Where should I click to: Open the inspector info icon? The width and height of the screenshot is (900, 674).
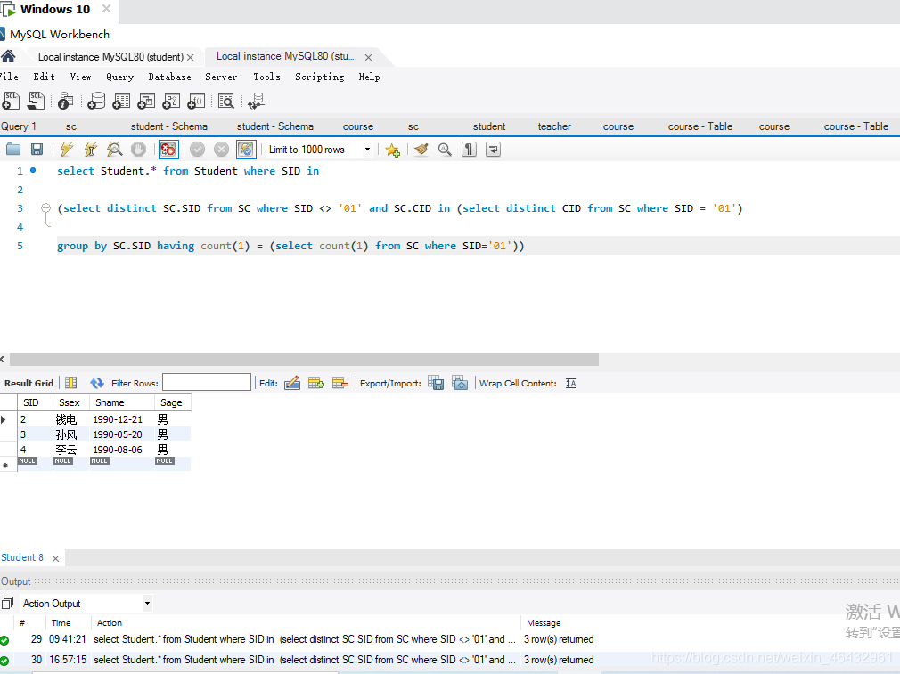point(65,101)
